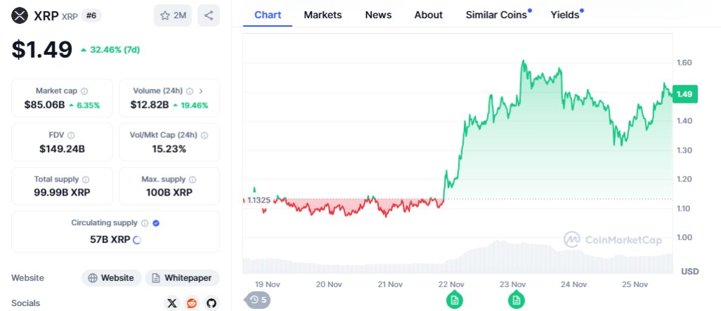This screenshot has height=311, width=721.
Task: Expand Volume (24h) details arrow
Action: tap(201, 91)
